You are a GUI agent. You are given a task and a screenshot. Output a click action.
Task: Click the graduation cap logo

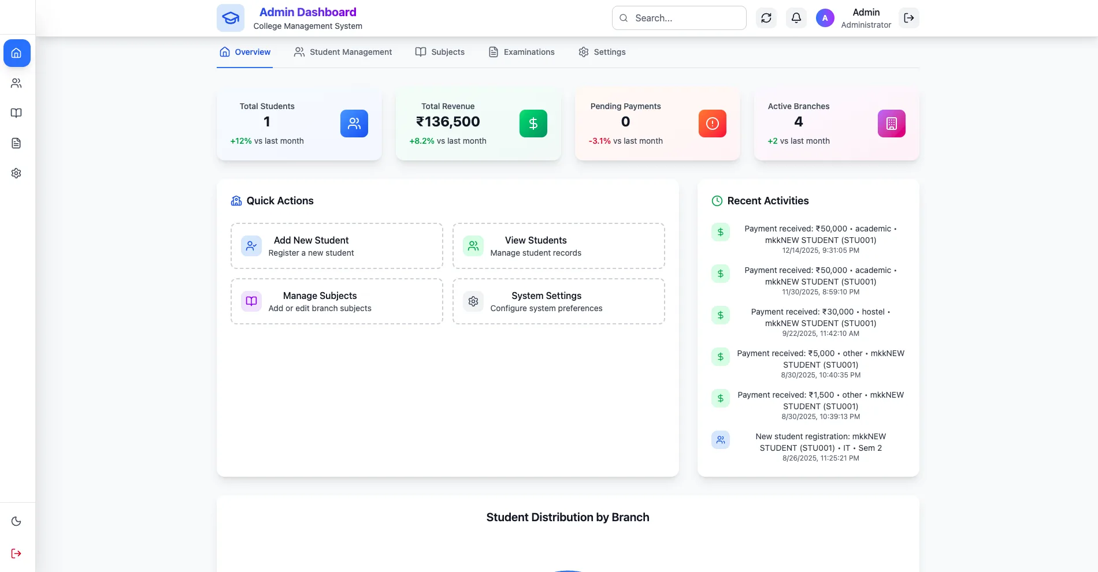pyautogui.click(x=231, y=18)
